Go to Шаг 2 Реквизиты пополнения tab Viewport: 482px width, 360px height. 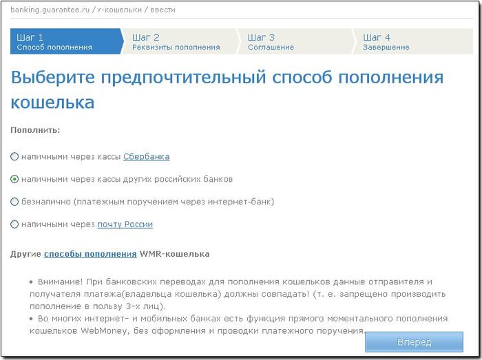click(180, 41)
